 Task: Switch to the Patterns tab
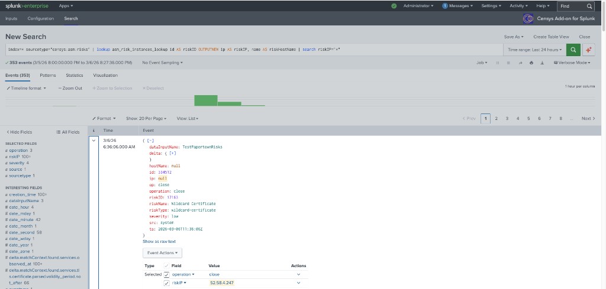click(x=47, y=75)
